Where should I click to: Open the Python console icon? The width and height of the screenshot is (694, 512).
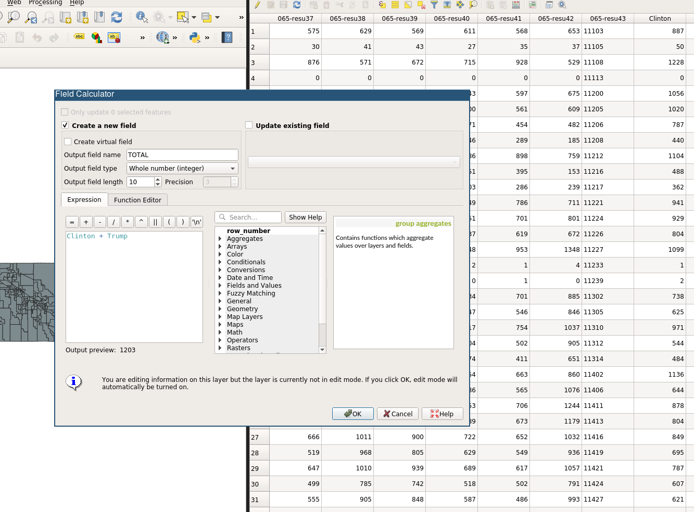[195, 37]
